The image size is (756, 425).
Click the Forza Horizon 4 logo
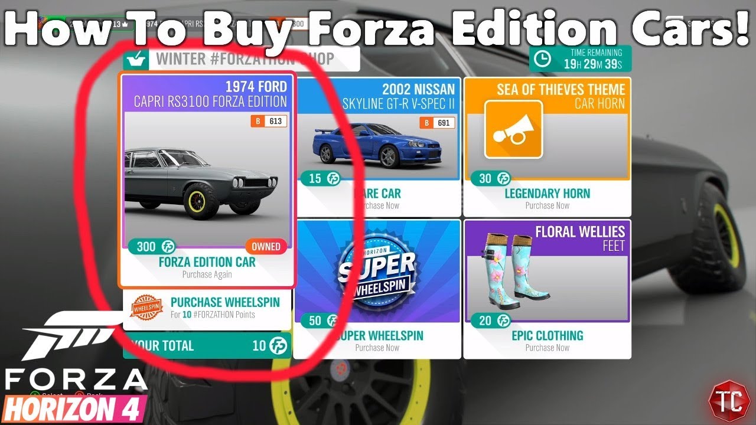click(74, 369)
